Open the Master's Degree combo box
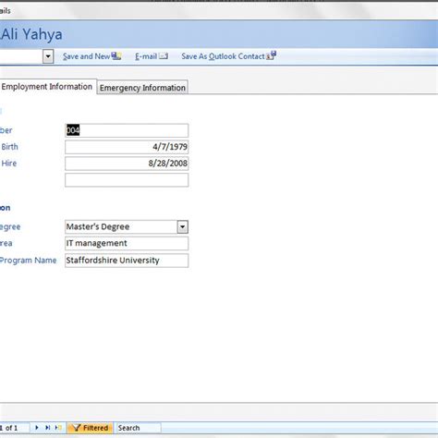438x438 pixels. (127, 227)
